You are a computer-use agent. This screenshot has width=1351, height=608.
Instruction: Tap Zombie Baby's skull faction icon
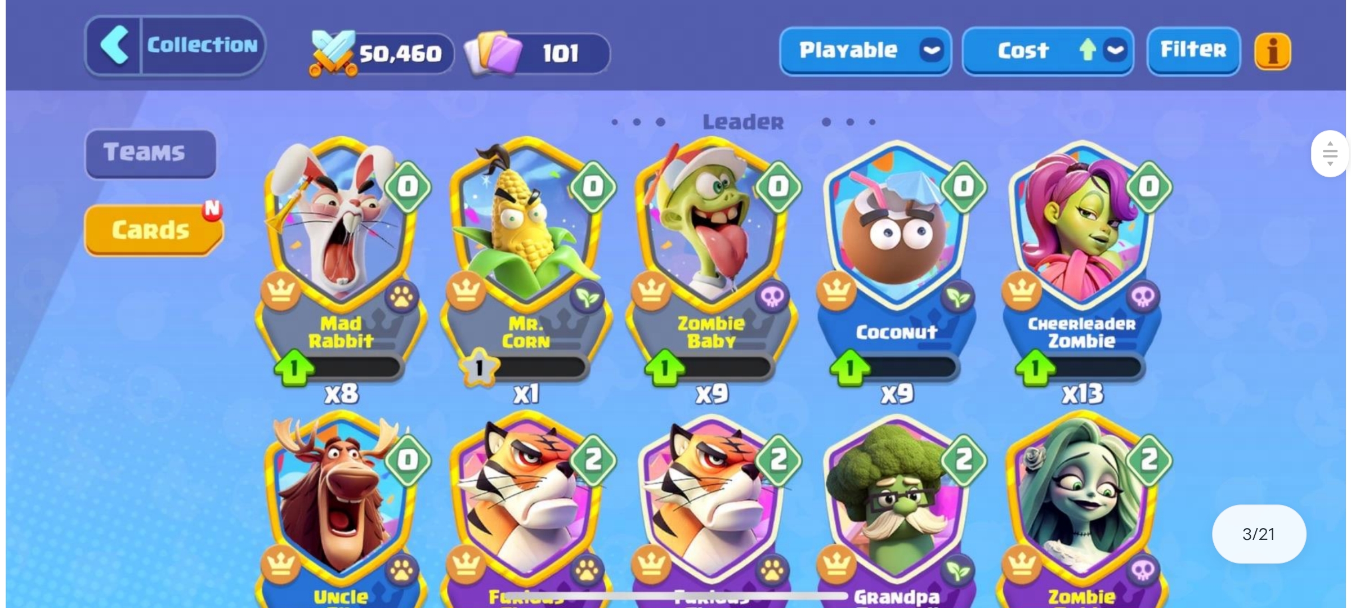coord(772,297)
